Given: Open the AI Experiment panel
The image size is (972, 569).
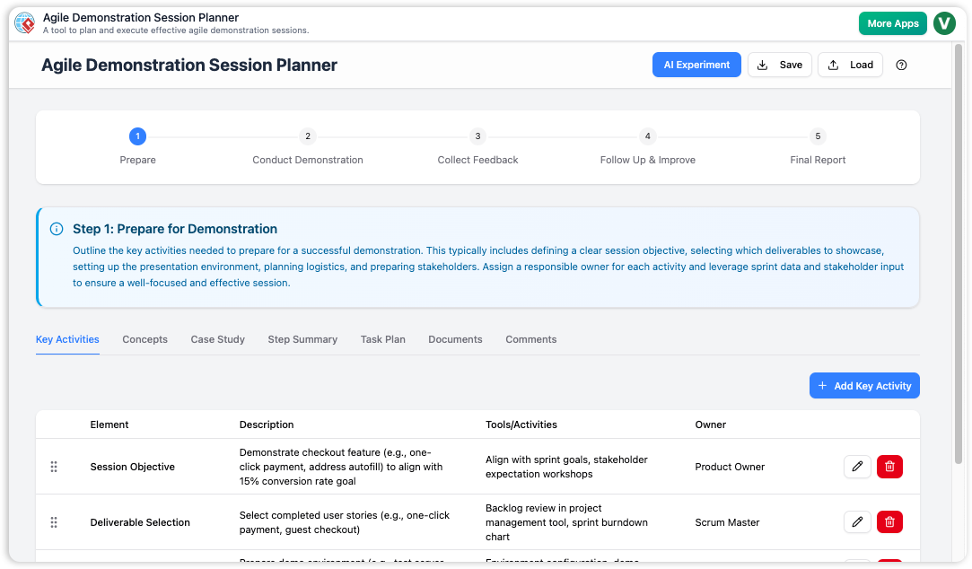Looking at the screenshot, I should 696,64.
